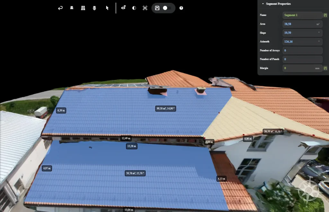The image size is (329, 212).
Task: Click the 0,66 m edge label
Action: (209, 142)
